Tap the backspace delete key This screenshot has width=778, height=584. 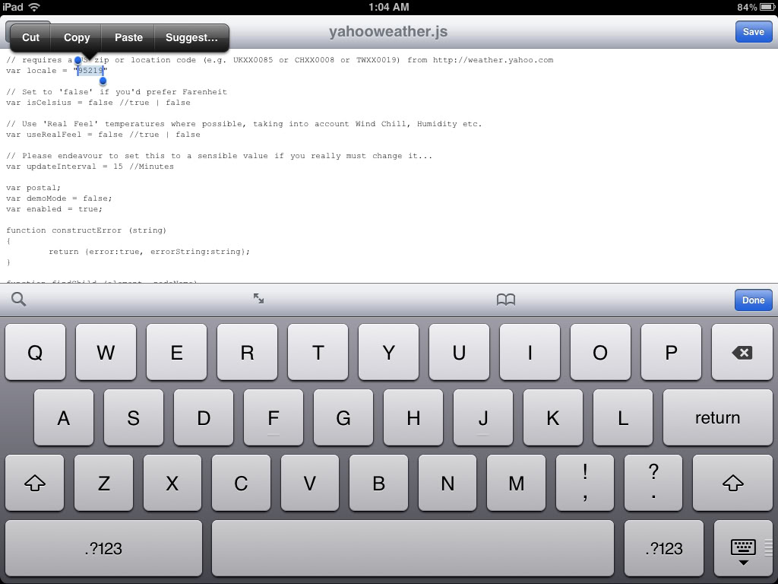[x=742, y=352]
